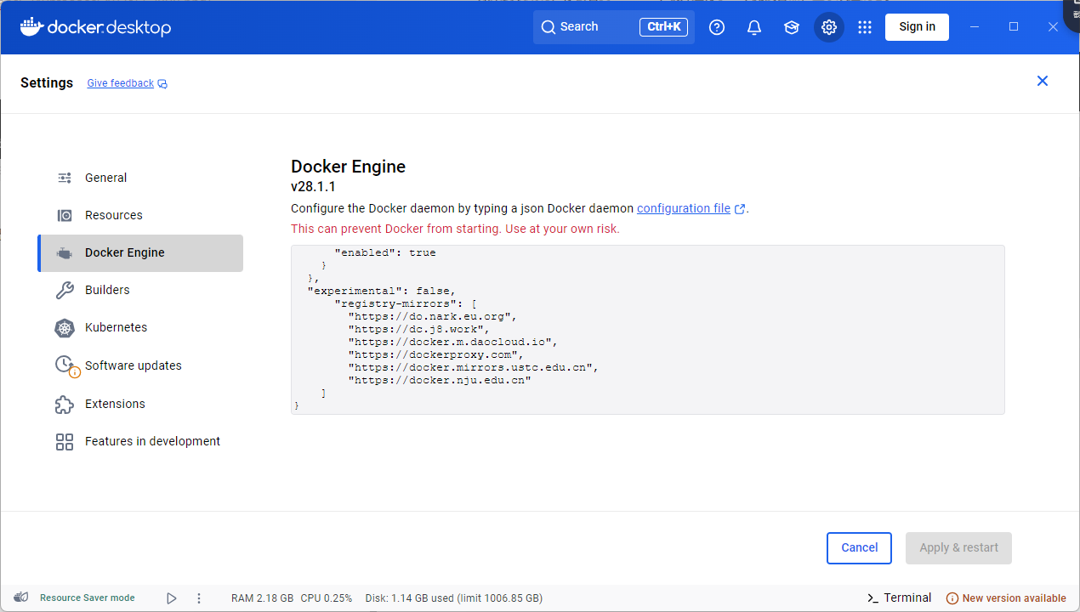1080x612 pixels.
Task: Click the "https://do.nark.eu.org" mirror line
Action: (432, 316)
